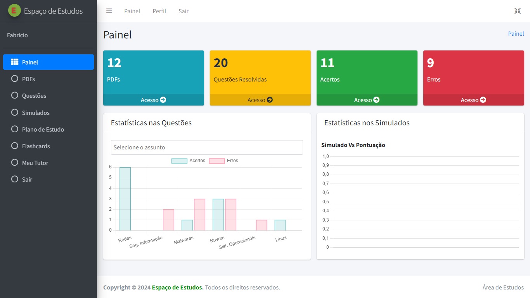Click the Painel breadcrumb link

516,34
